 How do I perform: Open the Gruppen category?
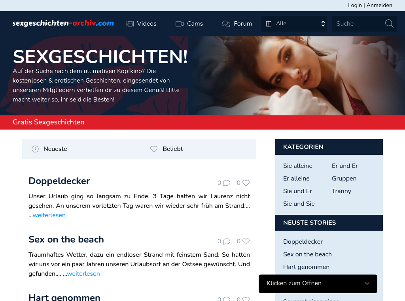(344, 179)
